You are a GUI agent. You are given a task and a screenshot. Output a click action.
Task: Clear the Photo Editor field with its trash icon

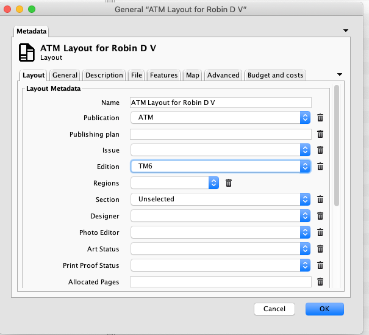point(320,232)
